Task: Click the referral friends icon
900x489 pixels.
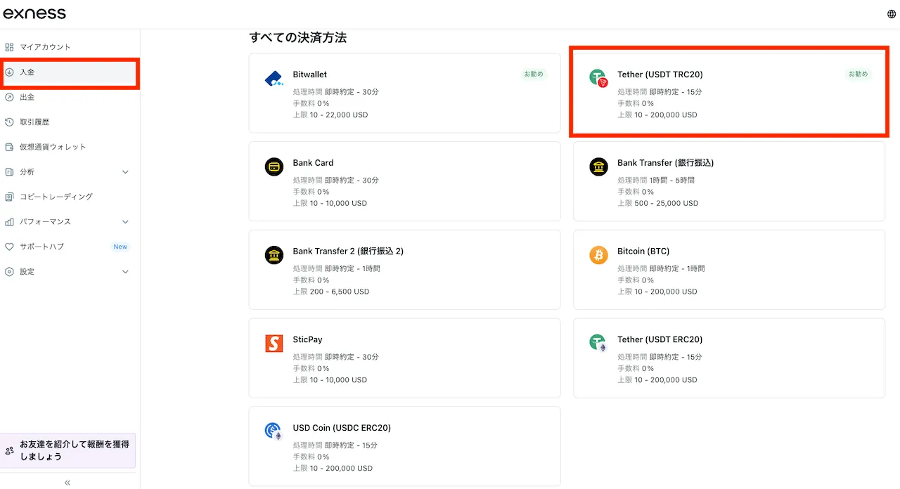Action: [x=10, y=450]
